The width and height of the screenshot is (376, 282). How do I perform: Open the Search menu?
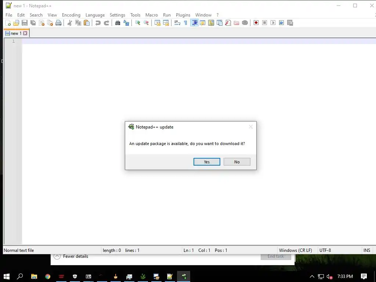pyautogui.click(x=36, y=15)
